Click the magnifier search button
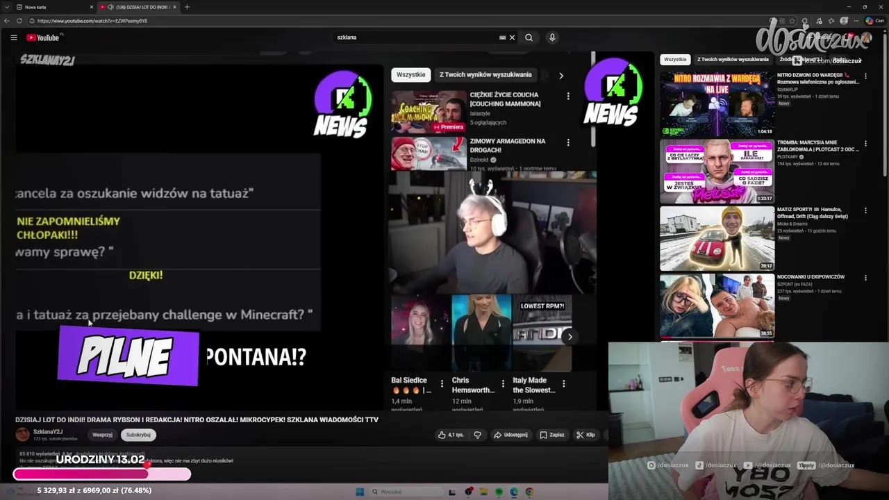 coord(529,37)
